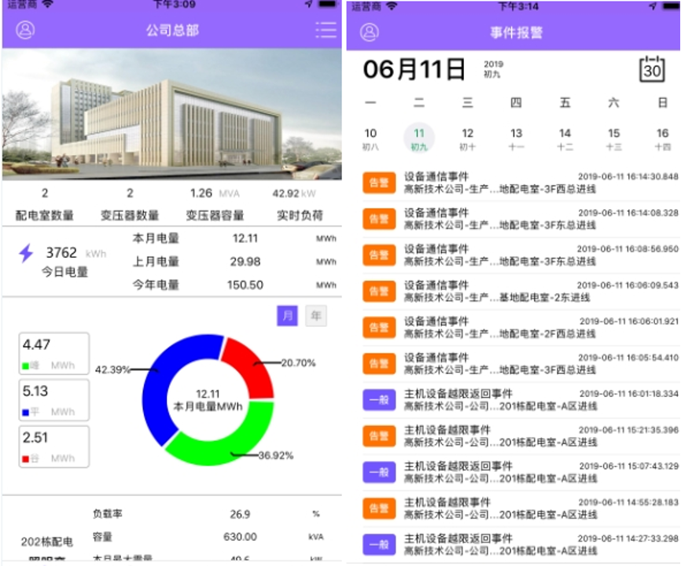Click 一般 badge for 16:01:18.334 event
681x566 pixels.
[x=379, y=399]
